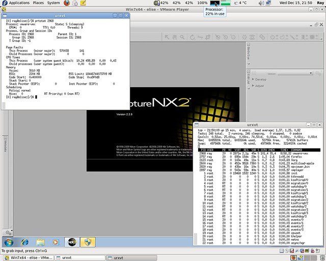Click the 'RSS Limit' line in prtstat output
Image resolution: width=326 pixels, height=261 pixels.
(90, 74)
